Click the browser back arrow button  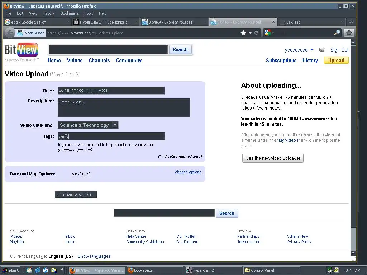tap(10, 33)
